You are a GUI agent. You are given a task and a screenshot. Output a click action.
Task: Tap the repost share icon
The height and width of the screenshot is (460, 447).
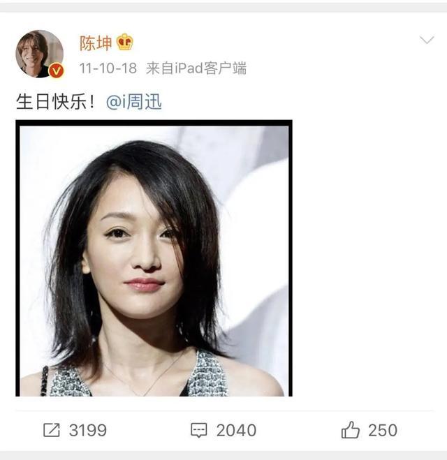coord(52,430)
